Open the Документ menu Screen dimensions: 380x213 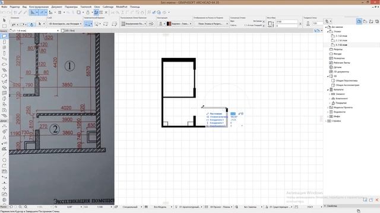(57, 7)
